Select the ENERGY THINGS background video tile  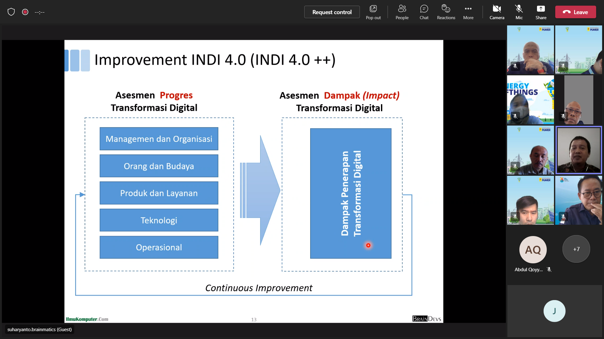[530, 100]
